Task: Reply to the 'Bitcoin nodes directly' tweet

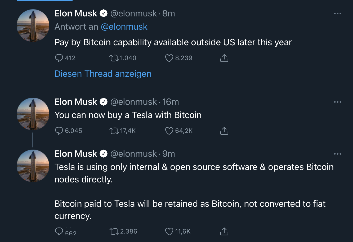Action: pos(59,231)
